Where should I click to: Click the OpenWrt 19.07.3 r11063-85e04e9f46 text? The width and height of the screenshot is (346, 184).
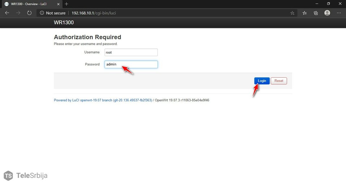coord(182,100)
